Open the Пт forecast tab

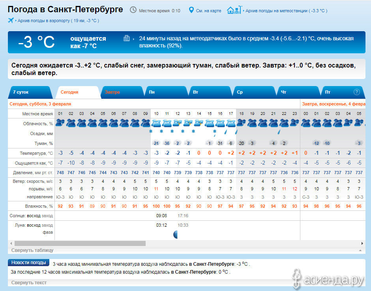tap(342, 92)
